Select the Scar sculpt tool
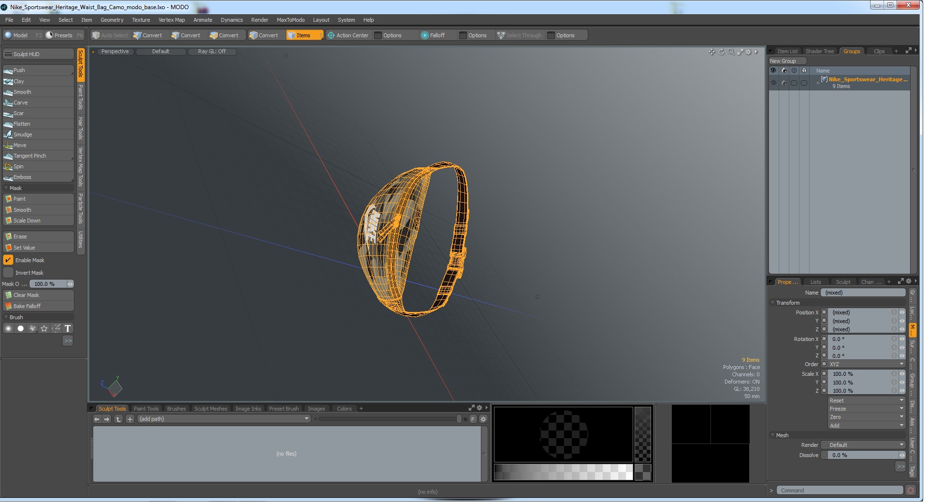 (38, 114)
